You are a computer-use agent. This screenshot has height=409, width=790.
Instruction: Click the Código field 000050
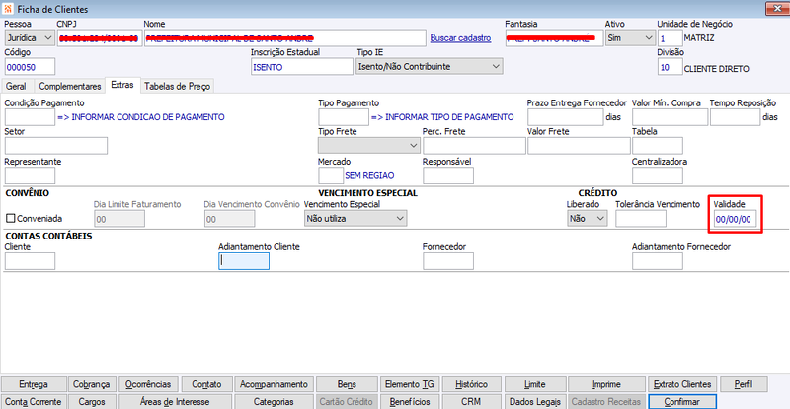coord(30,67)
